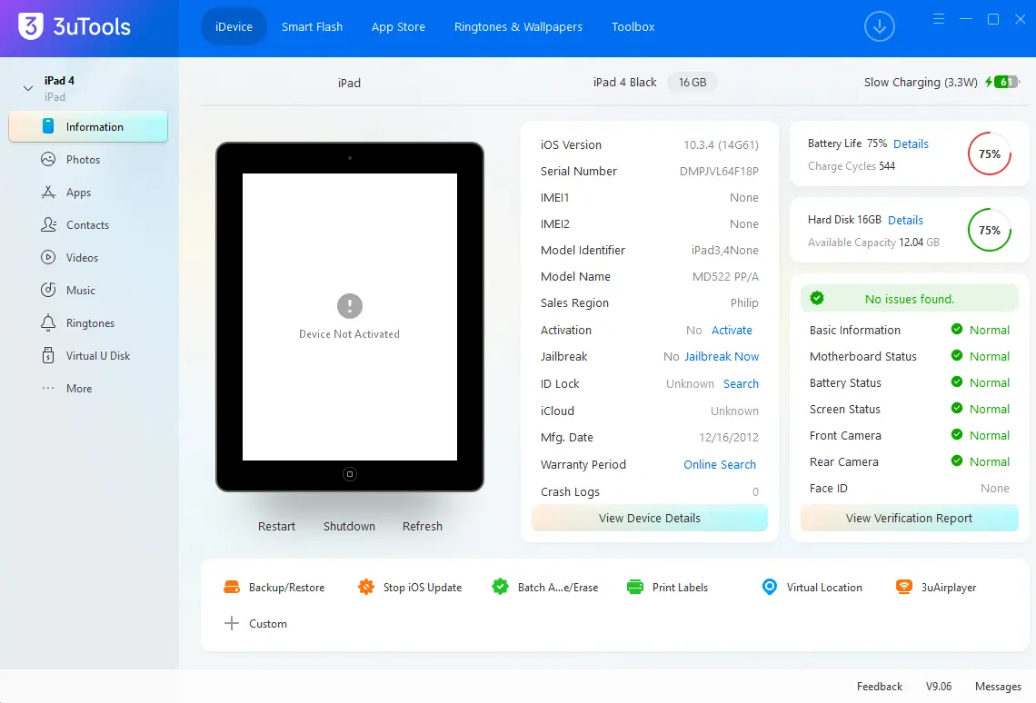Open the hamburger menu icon in title bar
The image size is (1036, 703).
pos(938,19)
